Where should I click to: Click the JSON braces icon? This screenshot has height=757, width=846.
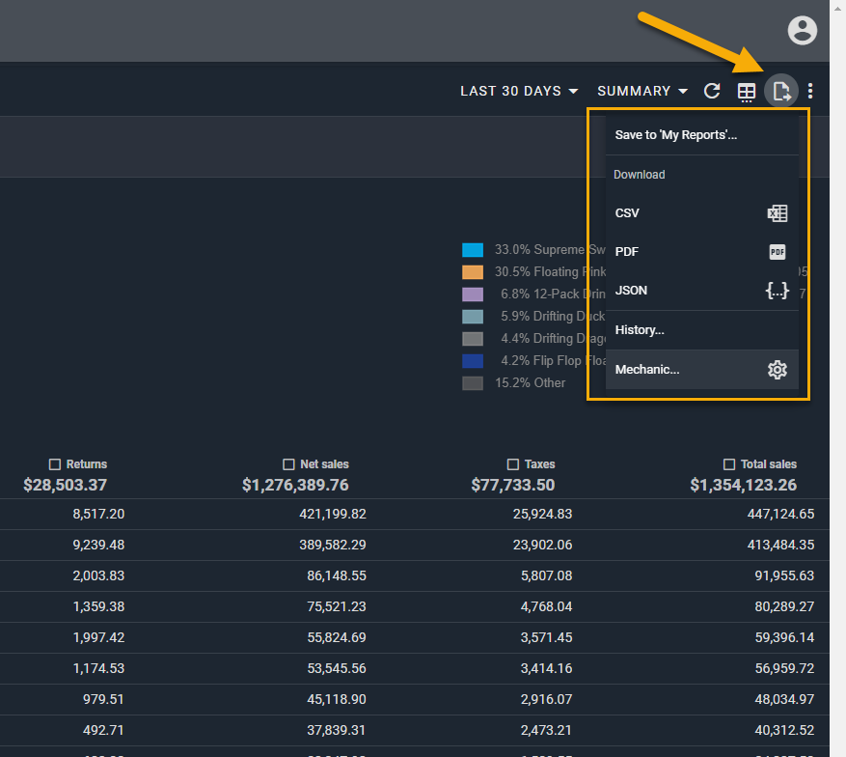(777, 291)
